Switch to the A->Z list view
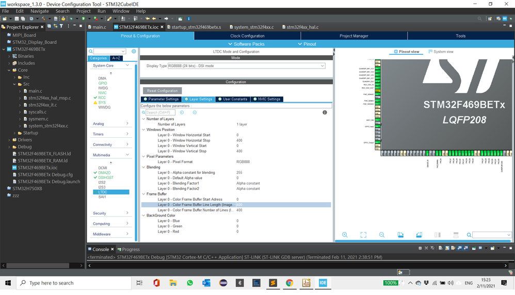 (116, 58)
